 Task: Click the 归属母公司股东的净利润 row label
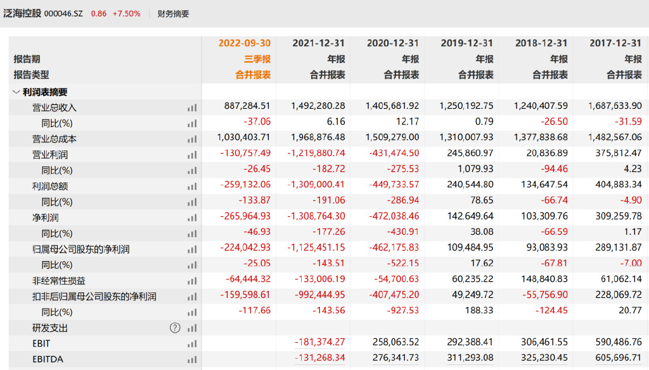pyautogui.click(x=80, y=249)
